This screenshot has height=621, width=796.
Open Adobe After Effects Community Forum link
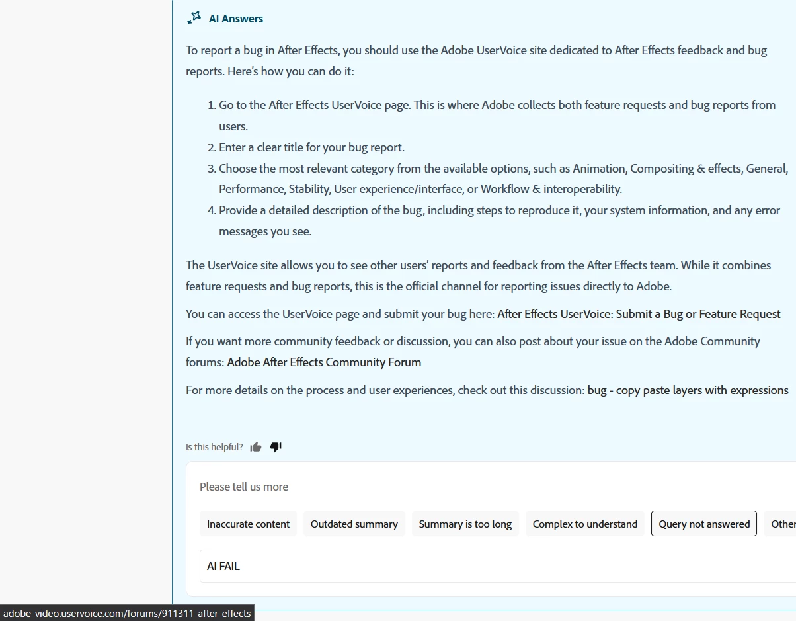pyautogui.click(x=324, y=362)
